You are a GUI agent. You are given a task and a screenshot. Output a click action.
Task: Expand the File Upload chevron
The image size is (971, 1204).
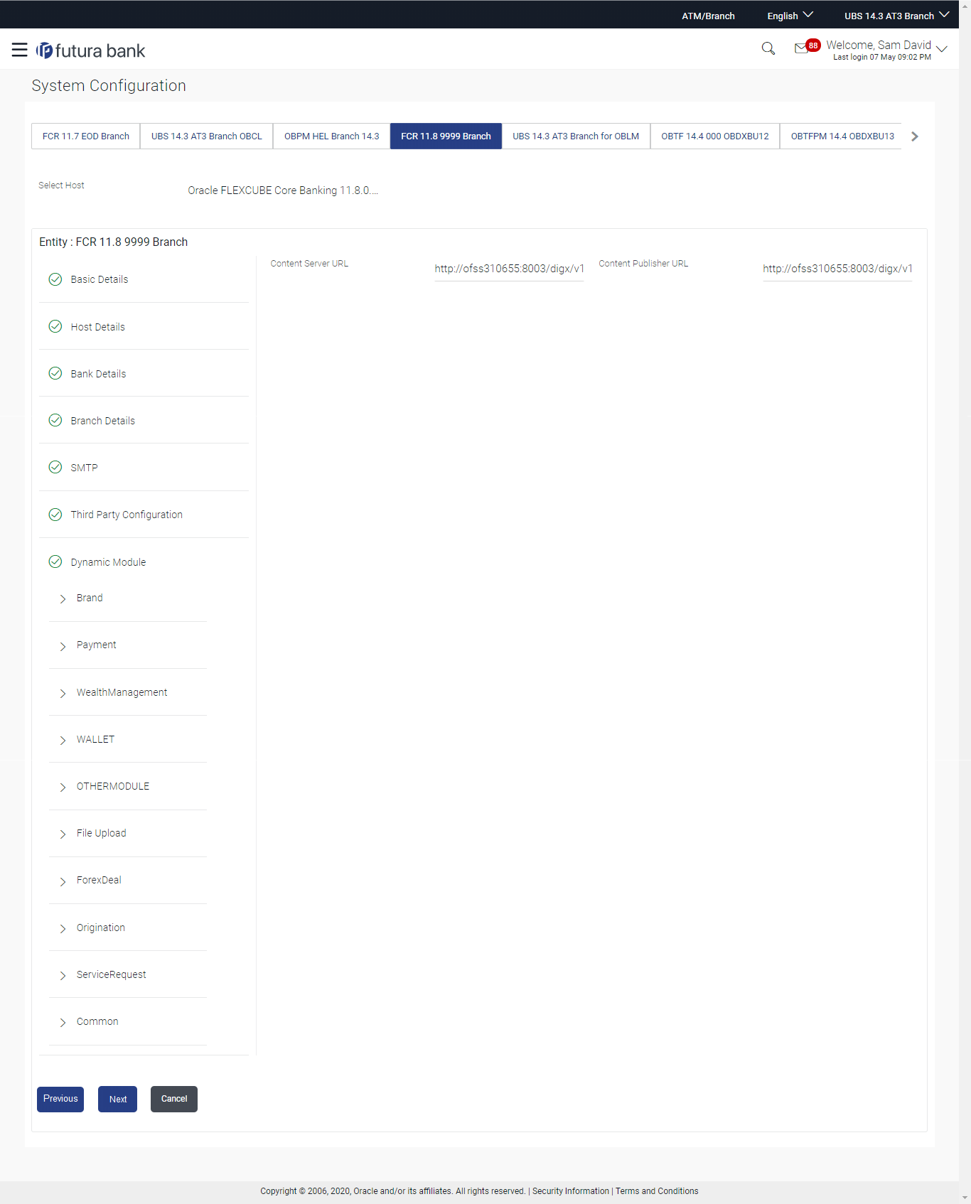coord(63,834)
